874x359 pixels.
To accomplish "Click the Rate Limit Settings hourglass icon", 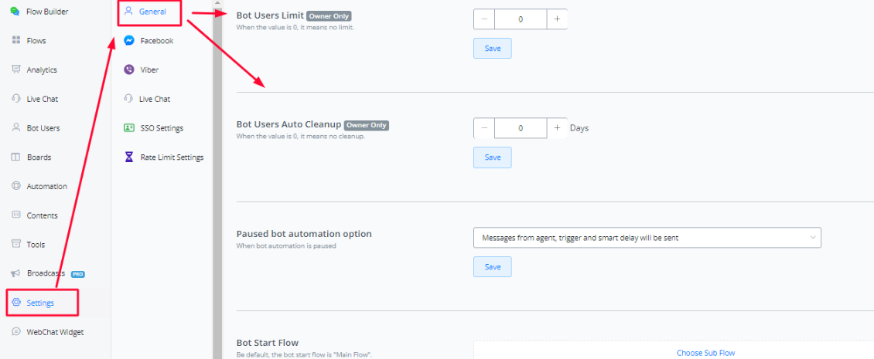I will tap(129, 157).
